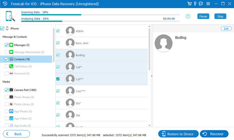Click Aldrin's contact avatar
The width and height of the screenshot is (234, 140).
coord(70,31)
